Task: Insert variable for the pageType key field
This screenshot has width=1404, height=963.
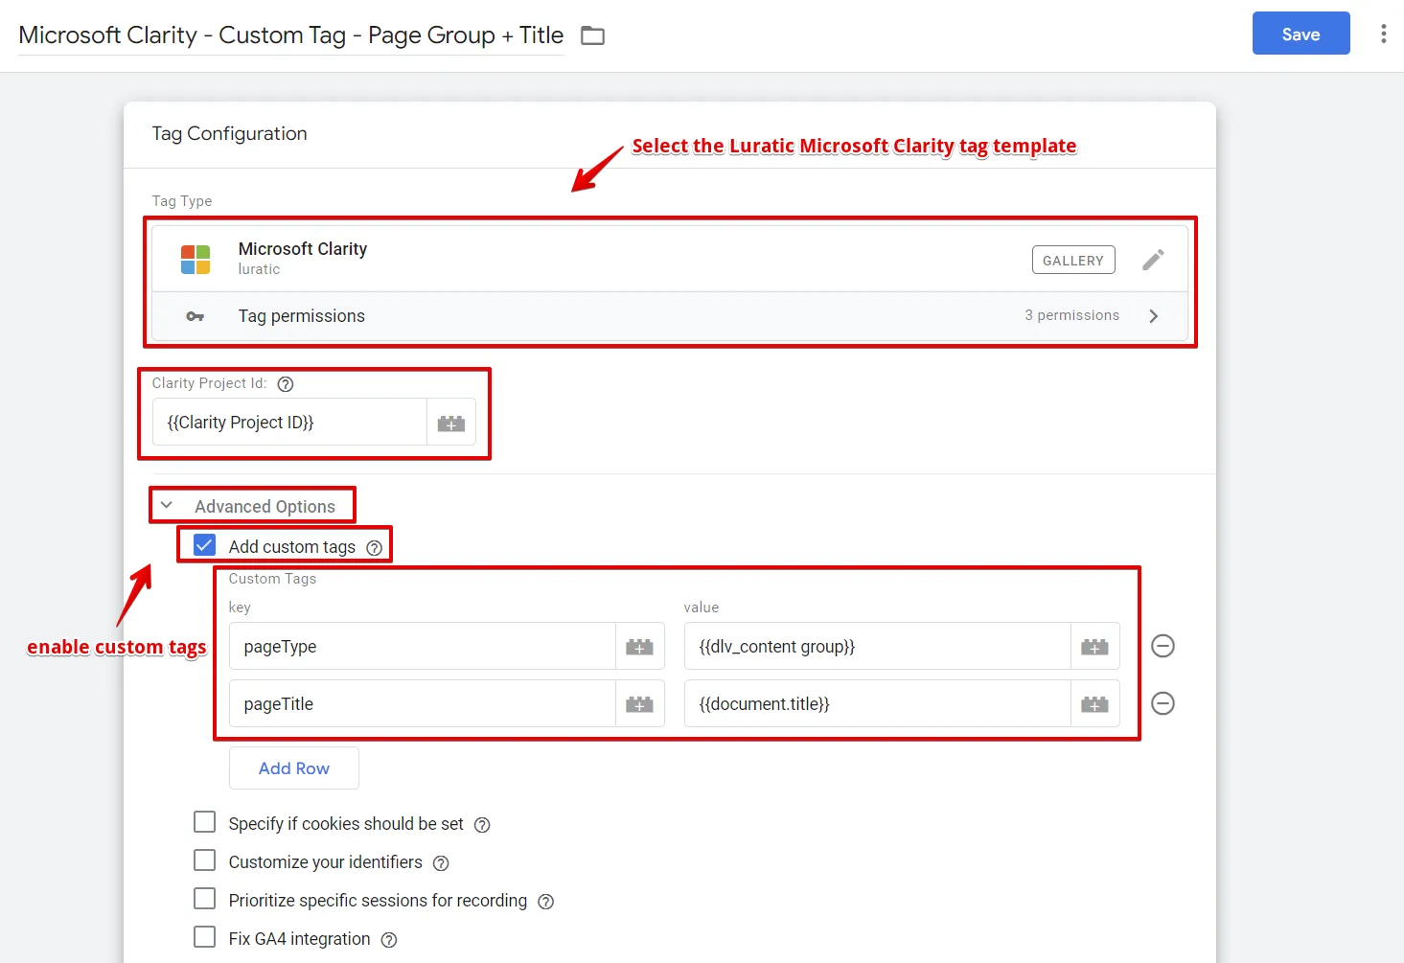Action: point(639,647)
